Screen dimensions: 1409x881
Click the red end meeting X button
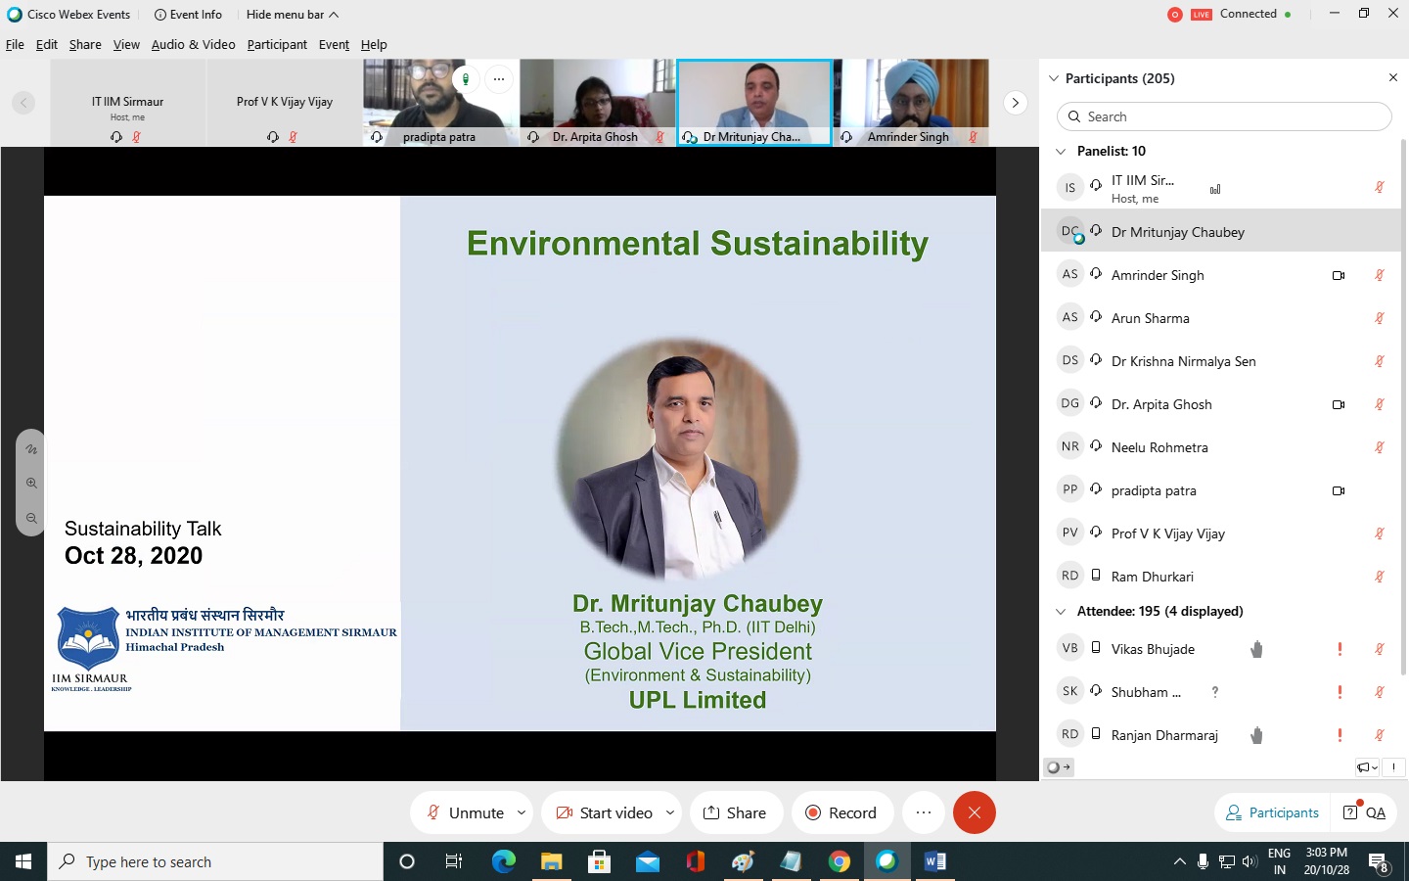[x=975, y=812]
